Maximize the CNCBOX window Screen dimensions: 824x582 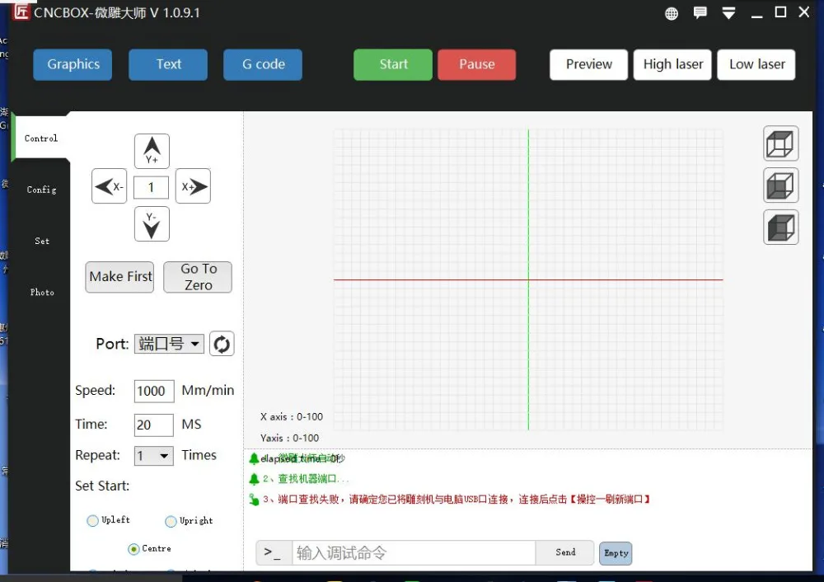(x=781, y=12)
